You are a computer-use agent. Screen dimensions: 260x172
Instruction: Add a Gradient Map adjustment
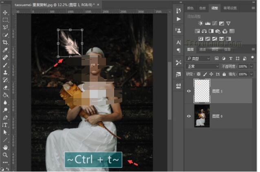coord(229,39)
